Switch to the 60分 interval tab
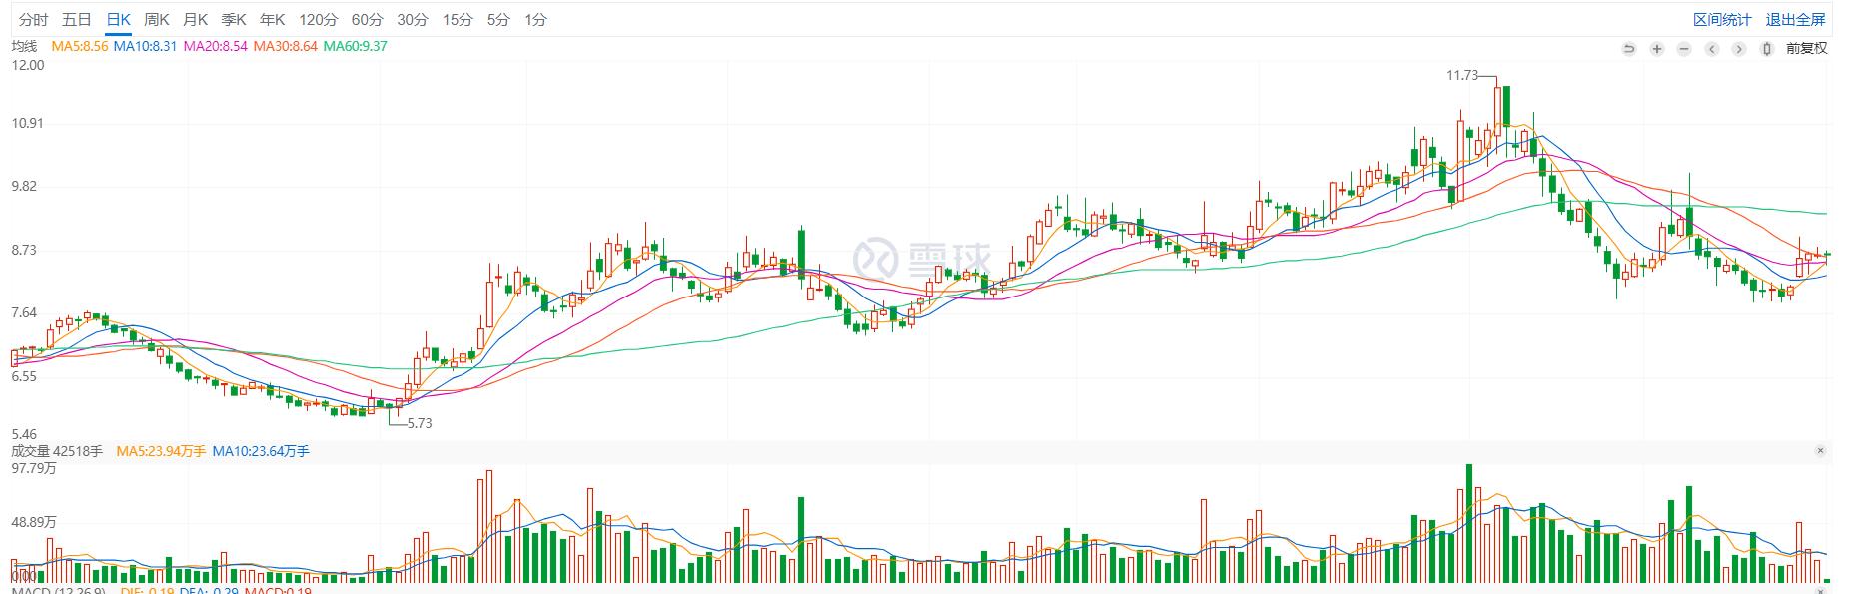1854x594 pixels. pyautogui.click(x=367, y=20)
